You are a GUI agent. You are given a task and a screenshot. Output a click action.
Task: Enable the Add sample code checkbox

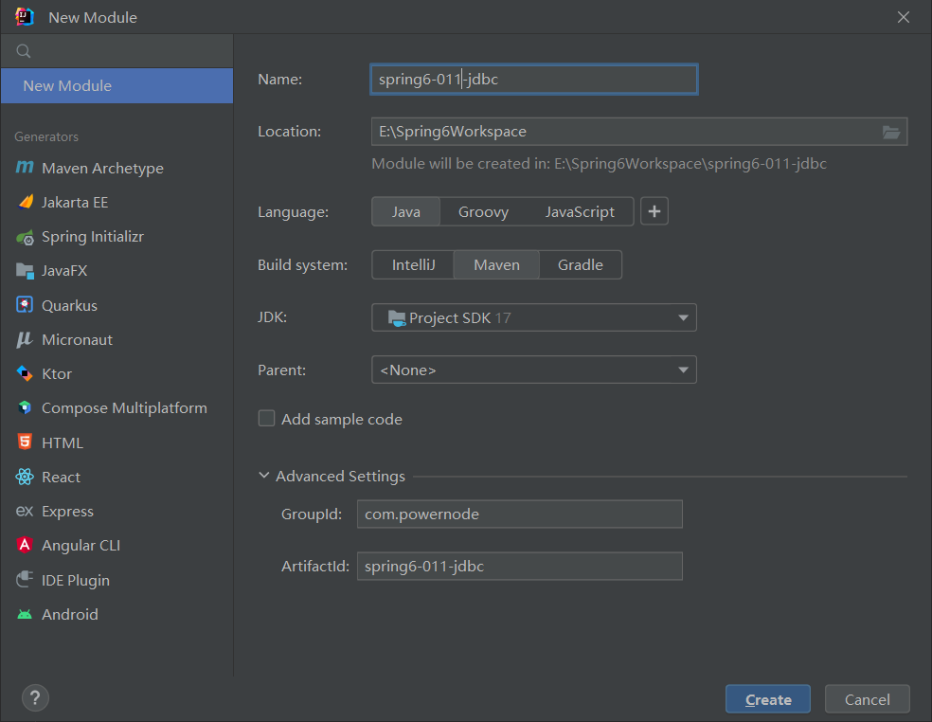click(266, 419)
